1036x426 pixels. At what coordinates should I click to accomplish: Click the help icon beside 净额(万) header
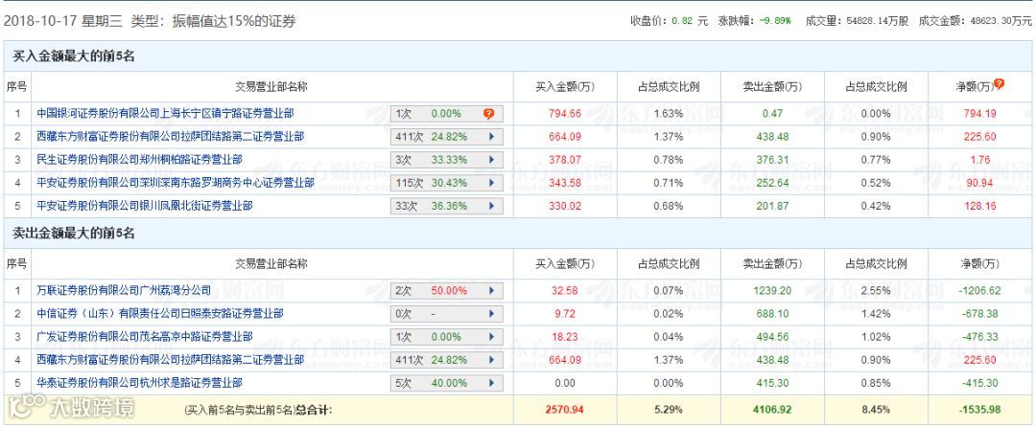(999, 83)
